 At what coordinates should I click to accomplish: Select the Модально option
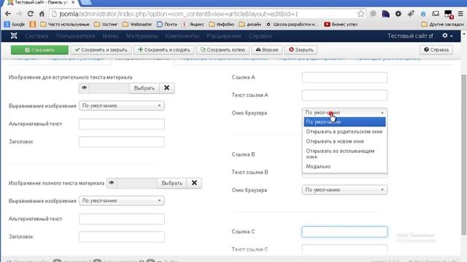coord(344,167)
